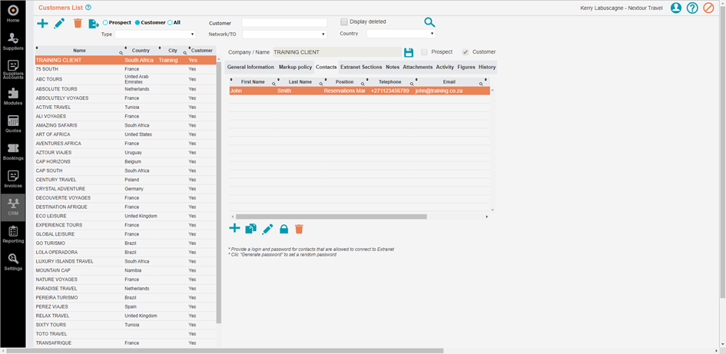Sort contacts by First Name header
The image size is (726, 354).
coord(252,81)
